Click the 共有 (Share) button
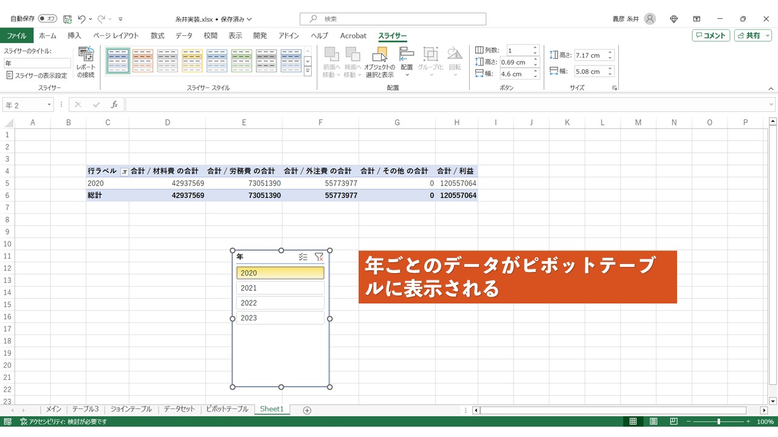Viewport: 778px width, 437px height. point(752,36)
